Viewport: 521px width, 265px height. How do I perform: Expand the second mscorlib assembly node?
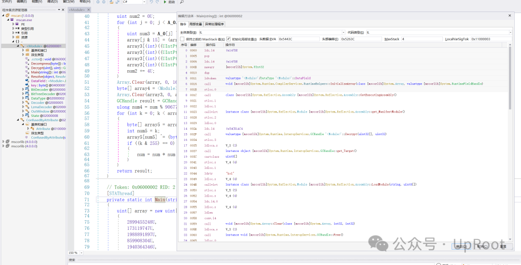[x=3, y=146]
